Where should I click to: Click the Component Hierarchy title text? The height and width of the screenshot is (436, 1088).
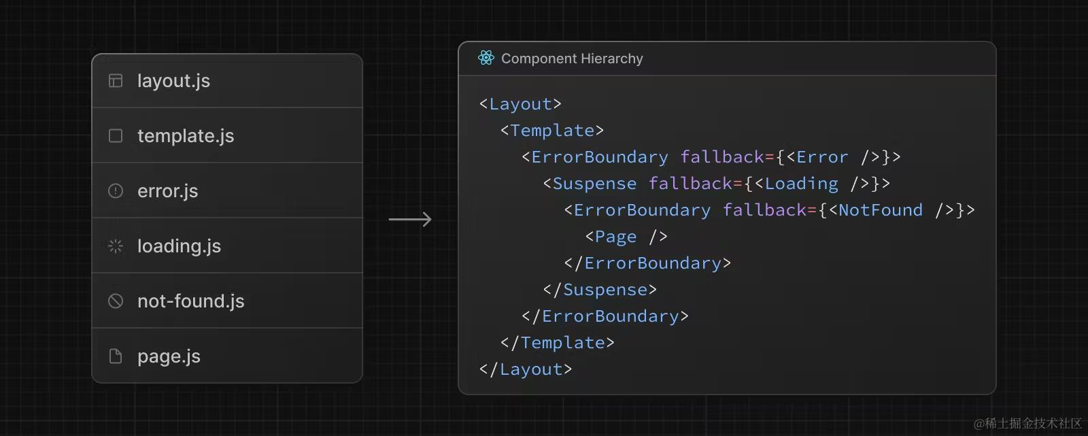(x=572, y=58)
